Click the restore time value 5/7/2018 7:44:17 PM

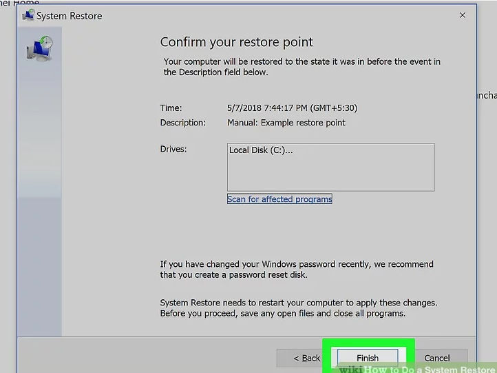(292, 108)
